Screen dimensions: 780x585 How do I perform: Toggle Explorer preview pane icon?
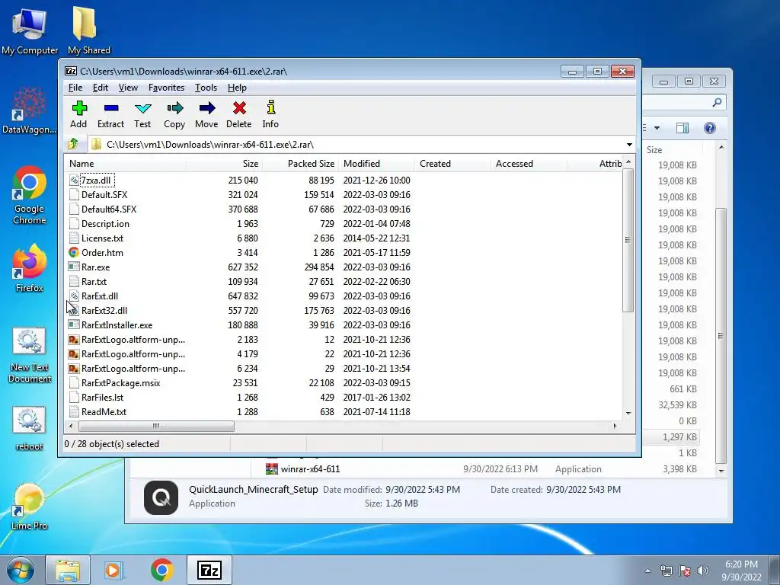coord(682,128)
